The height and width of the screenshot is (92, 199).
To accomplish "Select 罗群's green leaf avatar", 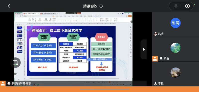I will tap(176, 48).
